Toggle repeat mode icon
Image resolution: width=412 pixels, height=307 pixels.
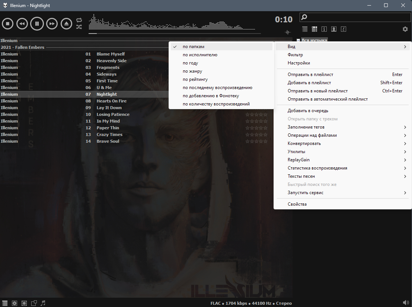[x=79, y=20]
